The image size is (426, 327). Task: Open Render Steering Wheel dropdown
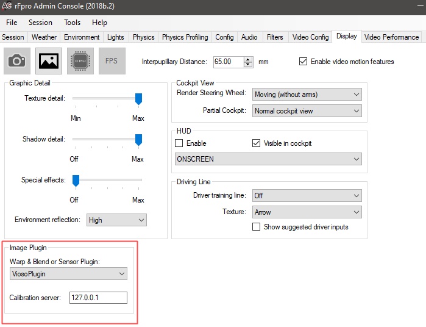pos(307,95)
